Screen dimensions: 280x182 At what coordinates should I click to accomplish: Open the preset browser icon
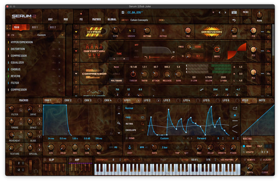(234, 12)
